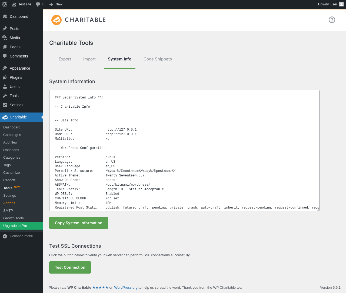
Task: Click Howdy, user account link
Action: click(331, 4)
